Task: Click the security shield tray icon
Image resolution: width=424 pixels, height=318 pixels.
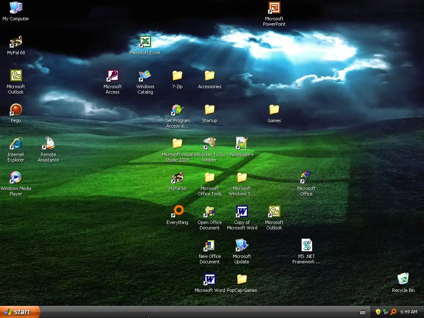Action: [378, 312]
